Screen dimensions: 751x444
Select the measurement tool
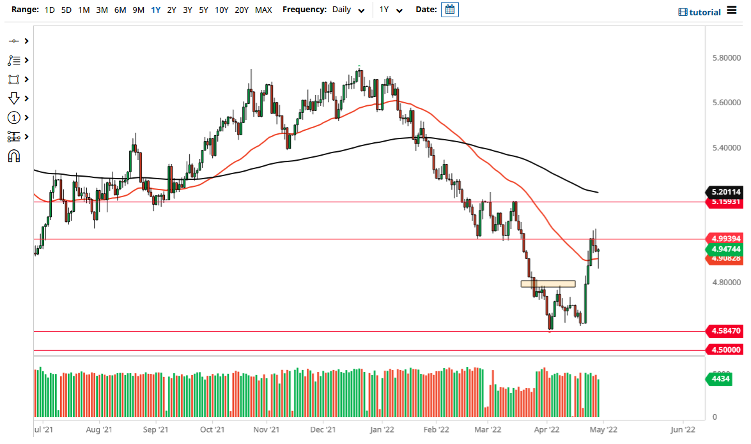14,136
